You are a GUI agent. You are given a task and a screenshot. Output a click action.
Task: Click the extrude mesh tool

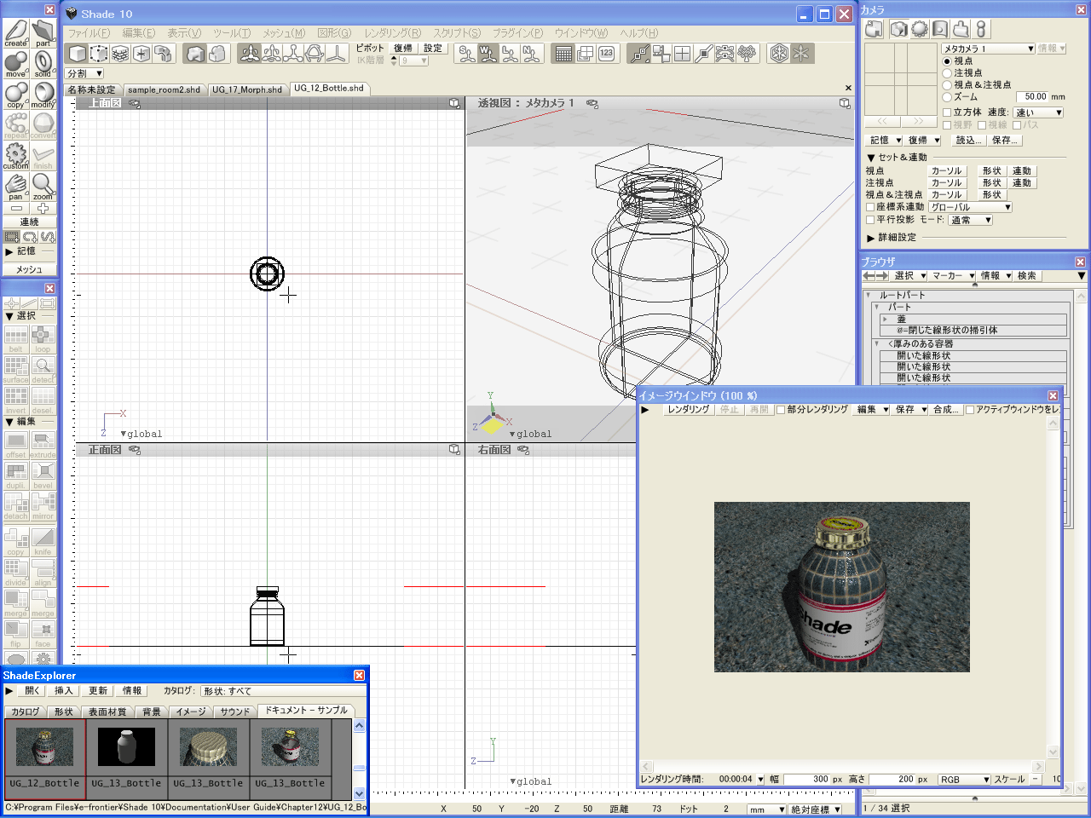tap(43, 445)
